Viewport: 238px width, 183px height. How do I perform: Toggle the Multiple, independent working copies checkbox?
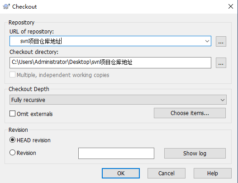[x=12, y=75]
